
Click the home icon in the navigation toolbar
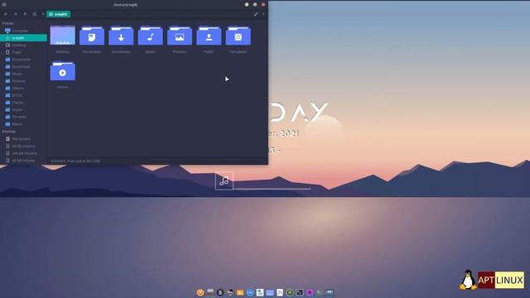point(35,14)
